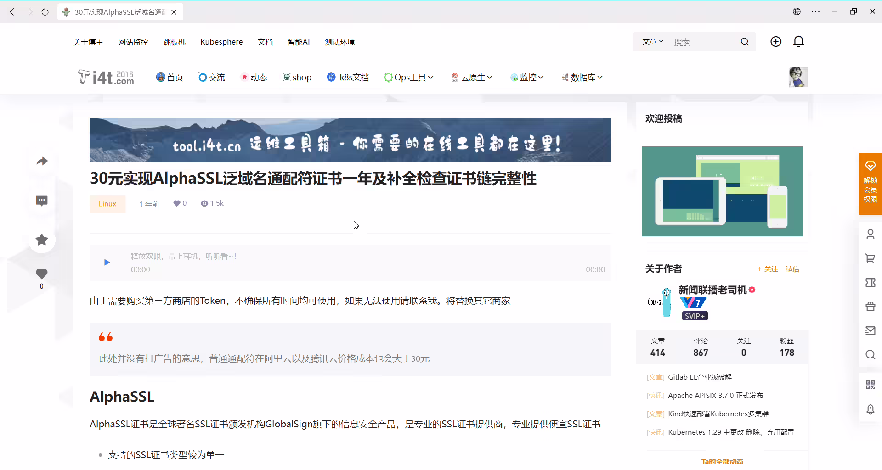Screen dimensions: 882x470
Task: Open the mail envelope icon in right toolbar
Action: [x=870, y=330]
